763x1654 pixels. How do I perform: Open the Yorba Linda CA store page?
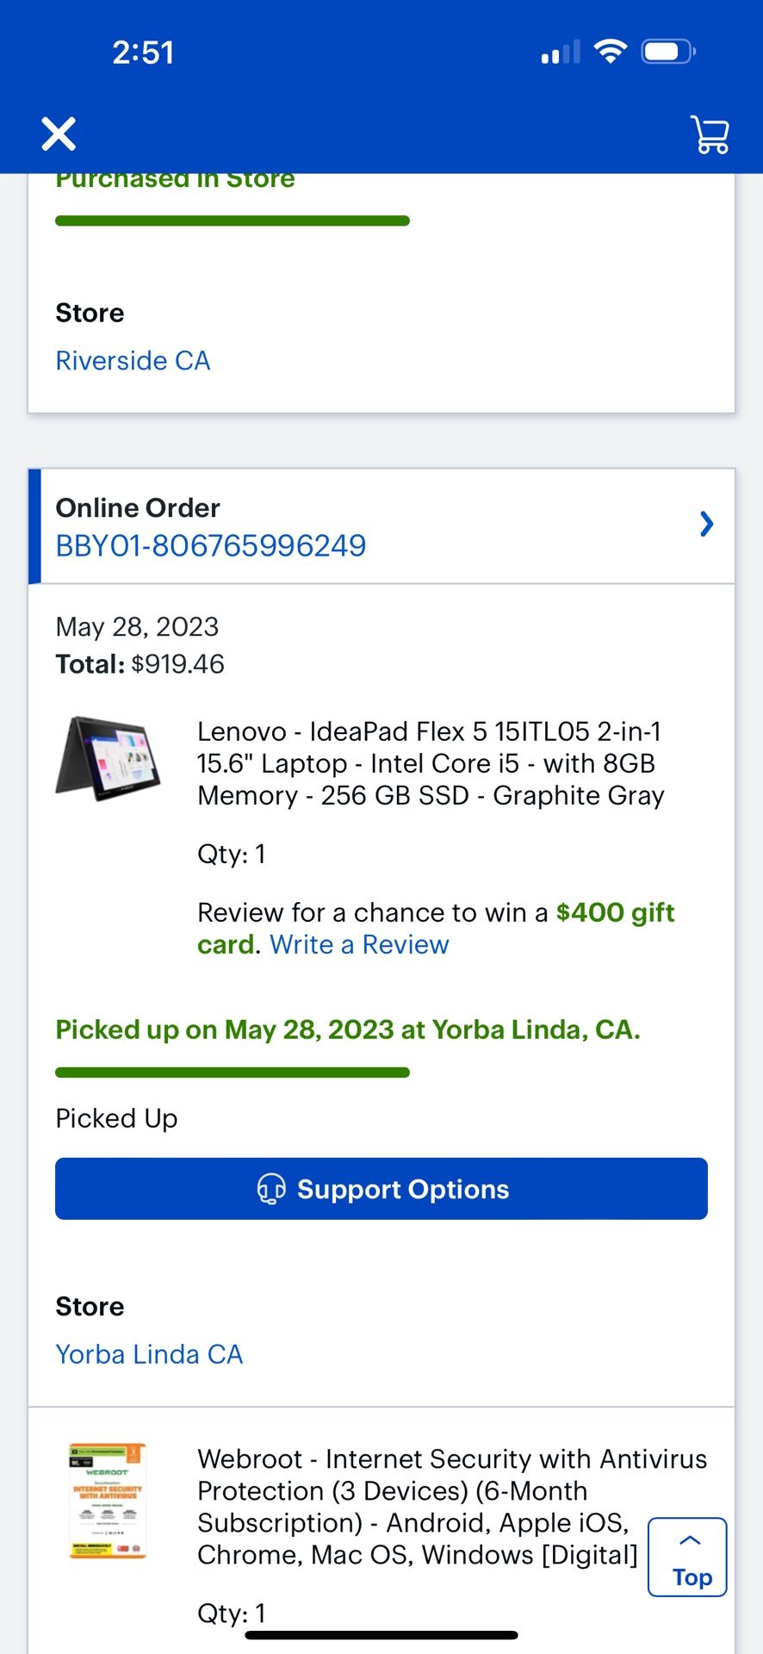(x=148, y=1354)
